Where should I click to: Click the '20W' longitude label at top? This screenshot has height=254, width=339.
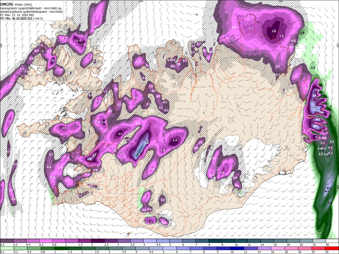[x=141, y=1]
